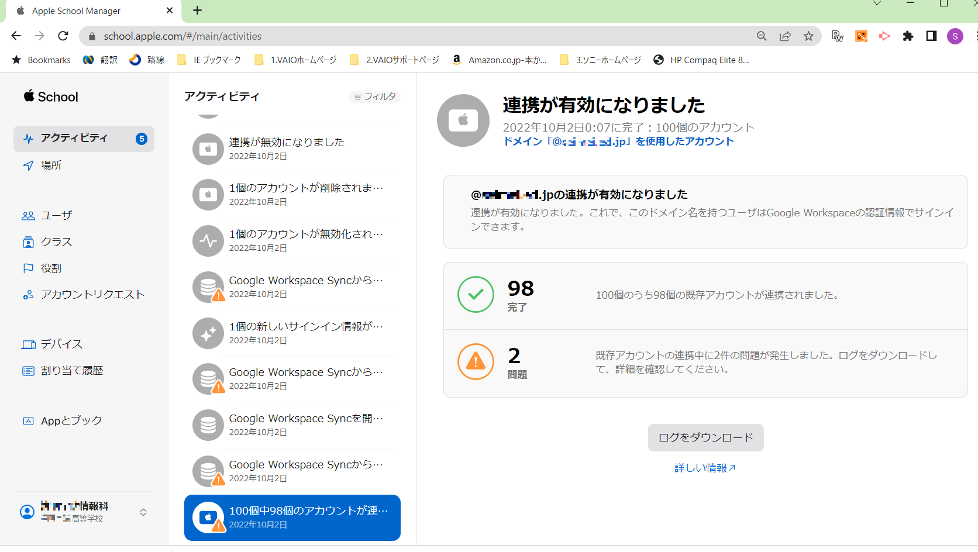Open the 詳しい情報 link
The width and height of the screenshot is (978, 552).
pos(704,468)
